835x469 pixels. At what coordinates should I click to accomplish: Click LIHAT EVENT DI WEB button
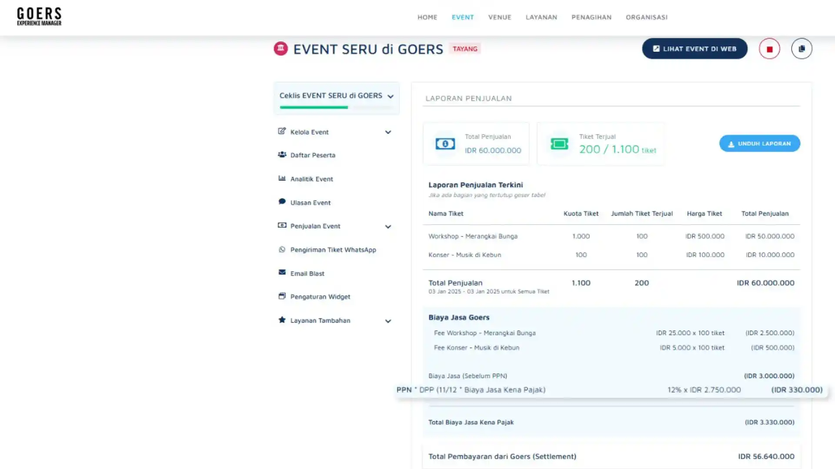click(x=695, y=49)
